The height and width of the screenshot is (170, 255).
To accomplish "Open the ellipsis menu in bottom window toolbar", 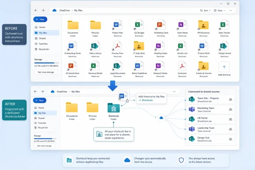I will tap(174, 92).
